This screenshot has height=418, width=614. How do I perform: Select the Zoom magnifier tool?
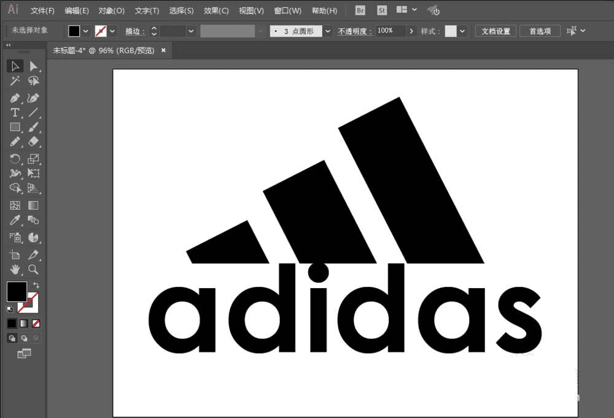[34, 269]
